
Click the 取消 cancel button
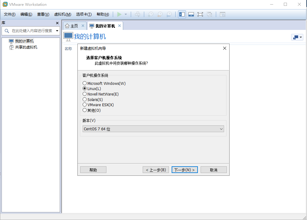pos(214,170)
